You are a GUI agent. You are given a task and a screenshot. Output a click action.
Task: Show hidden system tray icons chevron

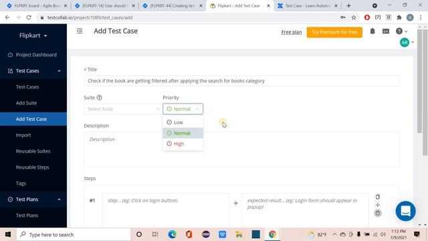(x=334, y=234)
